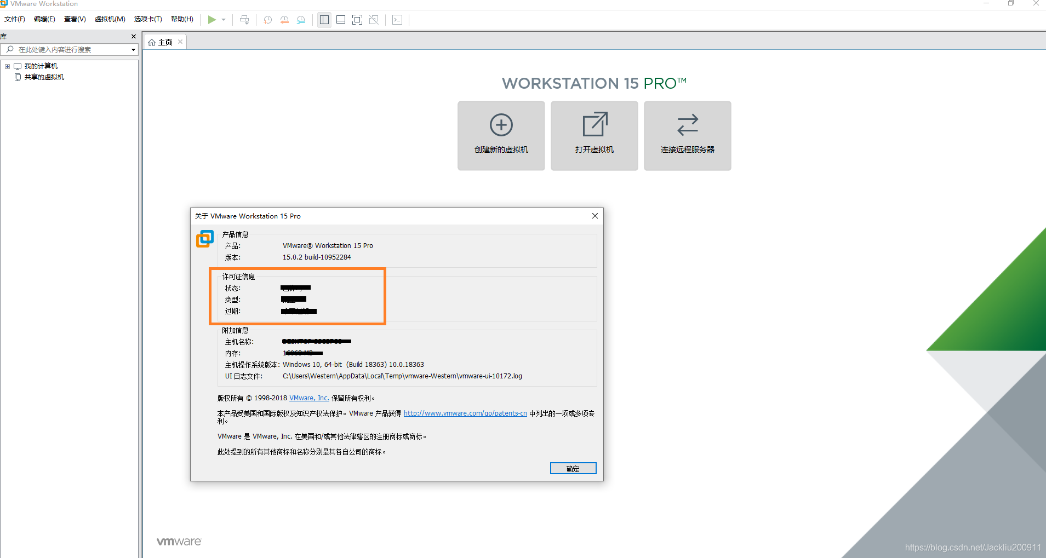Select 共享的虚拟机 in the library tree
The image size is (1046, 558).
tap(44, 77)
